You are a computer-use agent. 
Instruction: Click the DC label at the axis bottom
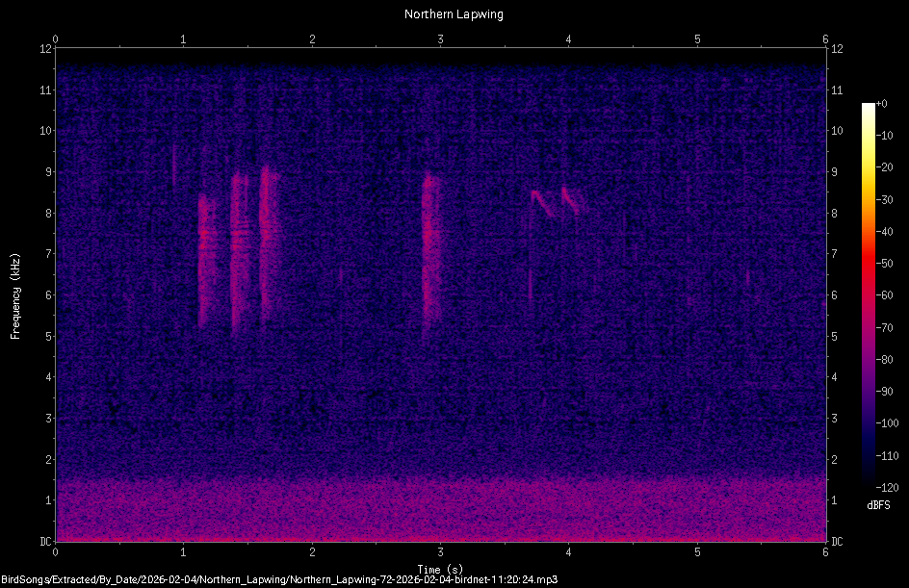pos(47,539)
